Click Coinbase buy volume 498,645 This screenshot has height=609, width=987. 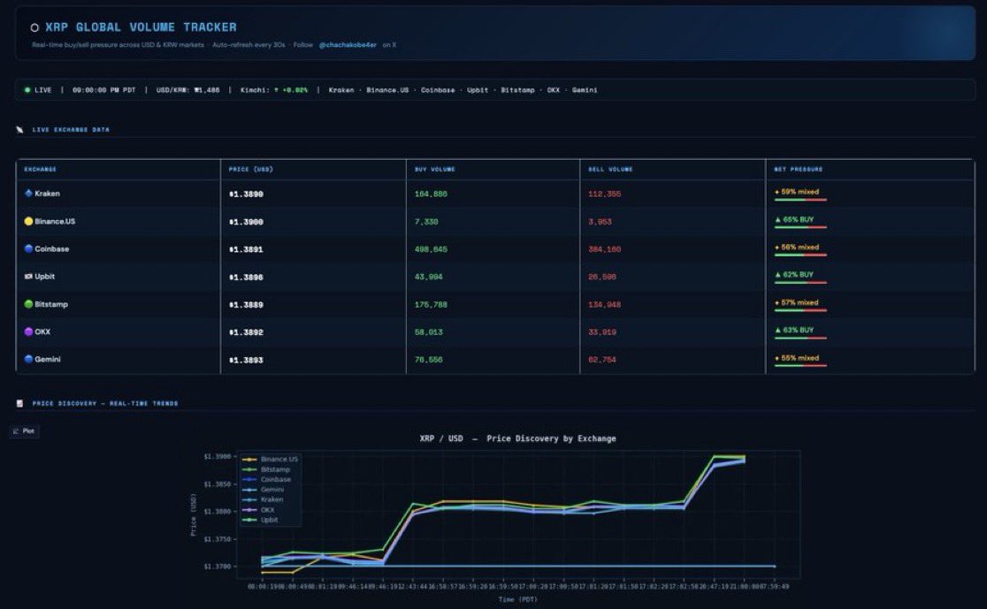click(x=432, y=250)
